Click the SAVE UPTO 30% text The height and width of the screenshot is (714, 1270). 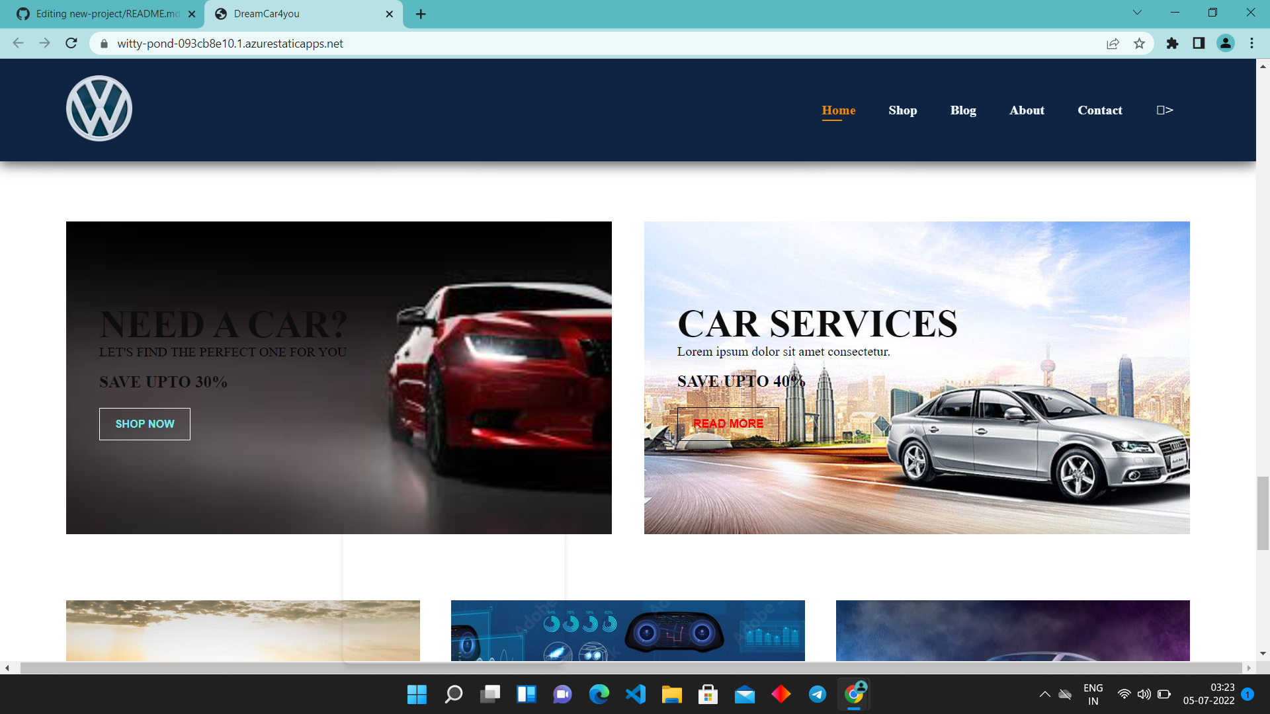point(163,382)
